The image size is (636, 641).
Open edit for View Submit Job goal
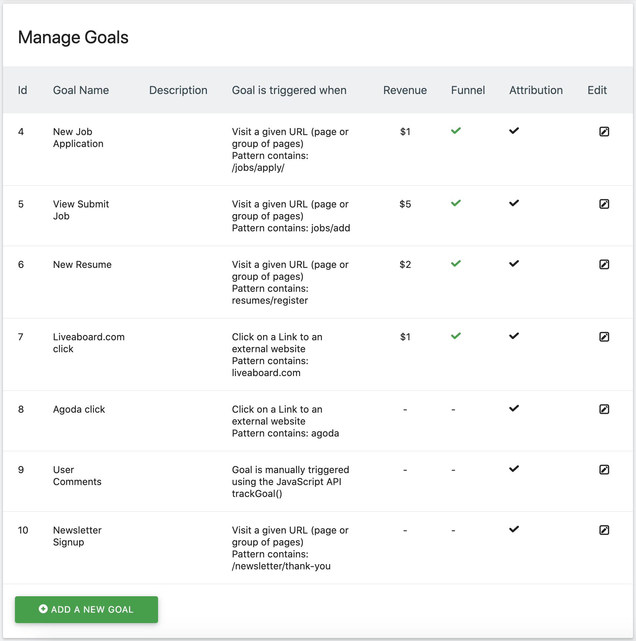[x=604, y=204]
